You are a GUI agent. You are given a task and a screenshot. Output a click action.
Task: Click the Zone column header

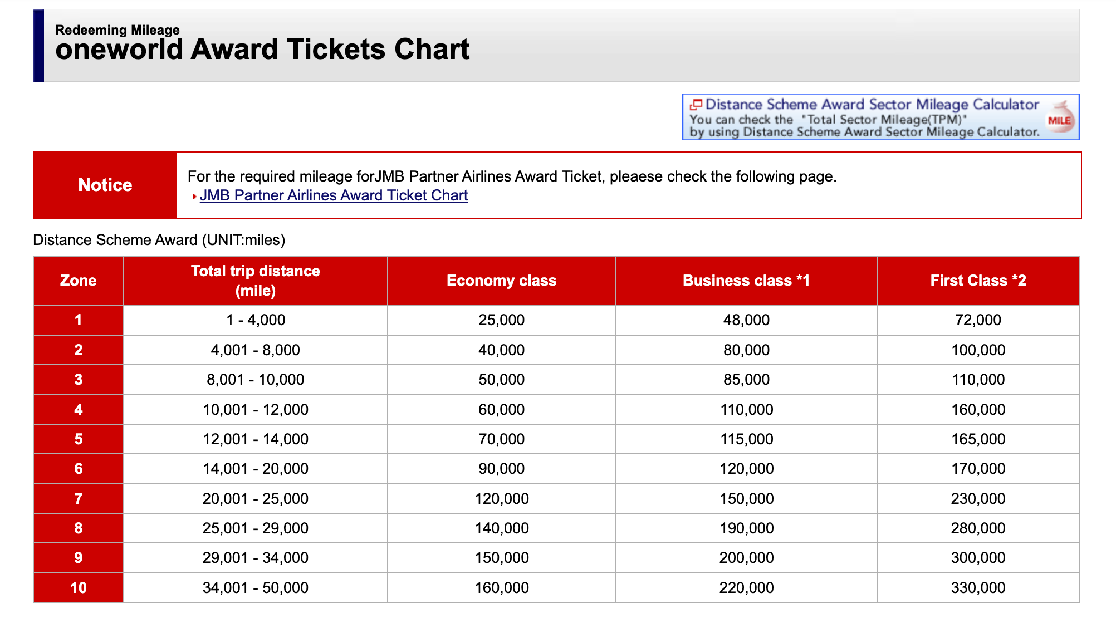click(78, 280)
